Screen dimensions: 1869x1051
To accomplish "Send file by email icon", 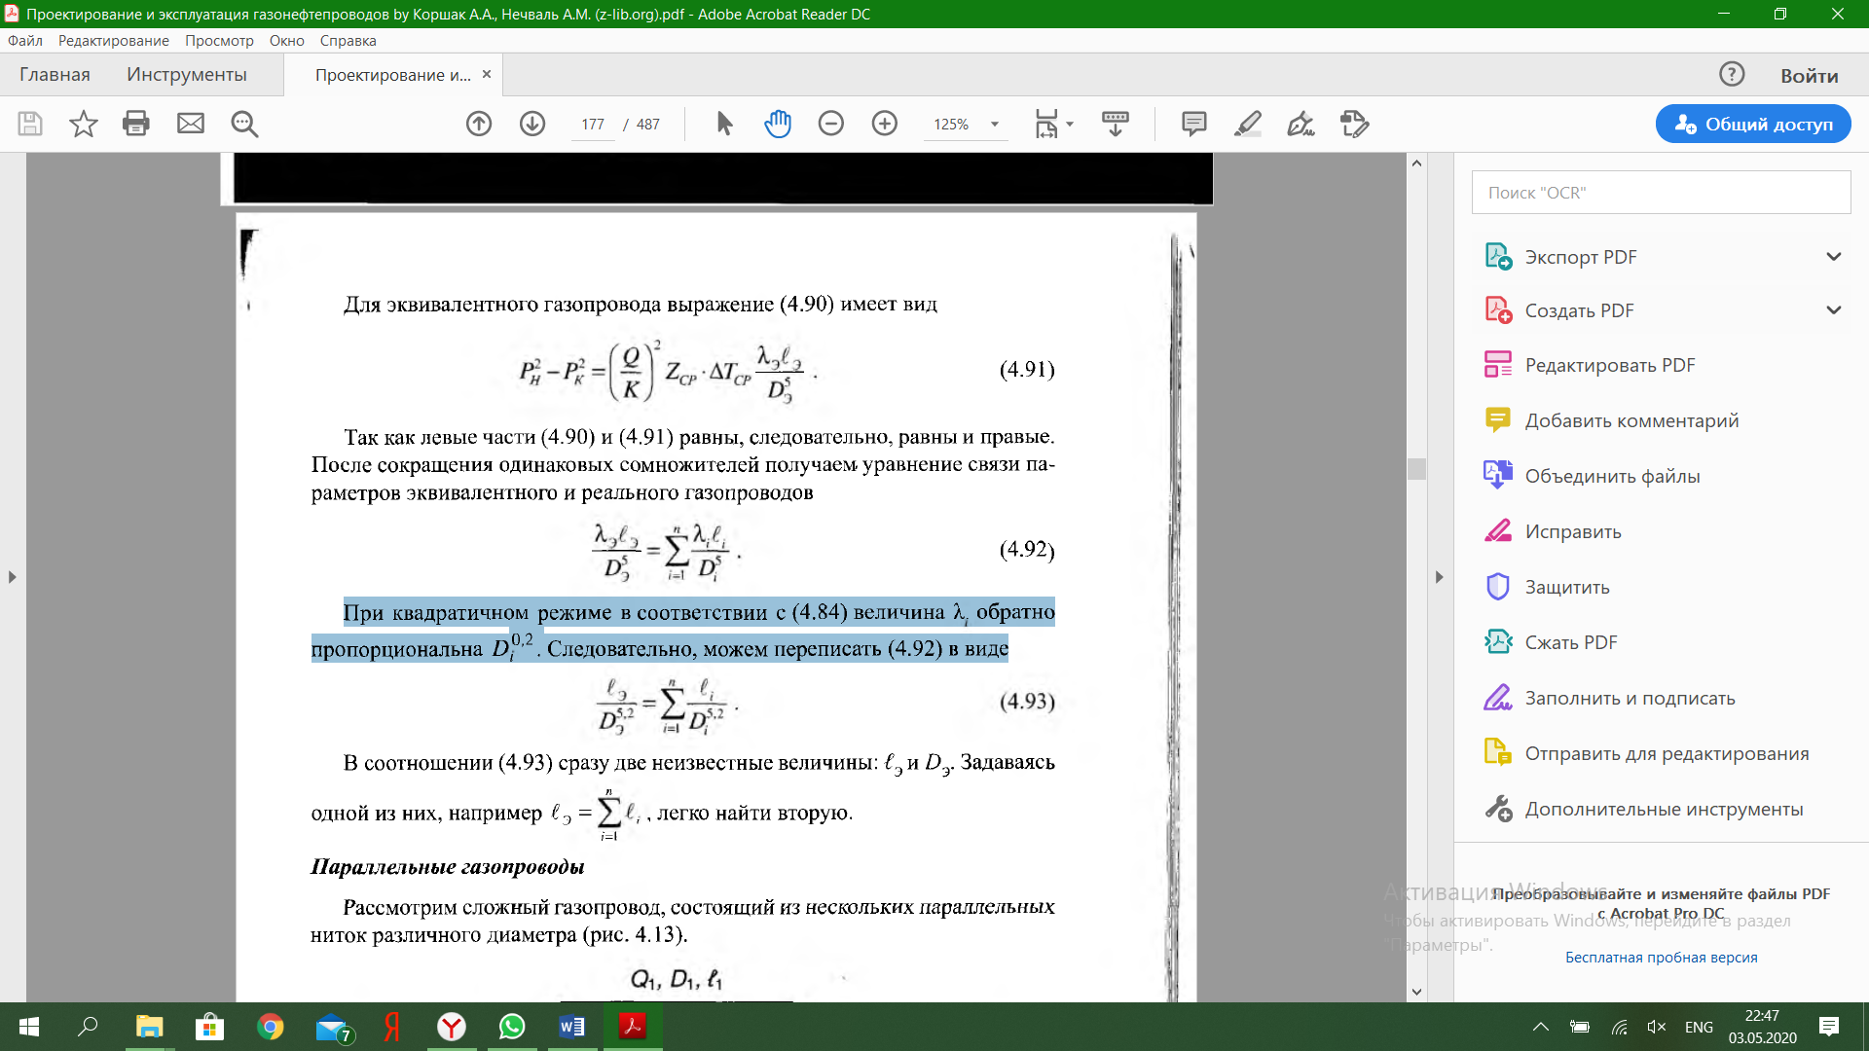I will [x=191, y=124].
